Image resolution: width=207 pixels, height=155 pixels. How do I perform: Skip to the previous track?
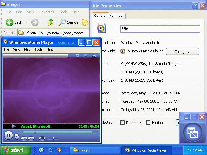[x=24, y=139]
